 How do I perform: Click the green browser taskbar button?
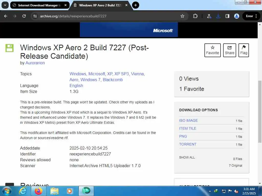tap(86, 191)
